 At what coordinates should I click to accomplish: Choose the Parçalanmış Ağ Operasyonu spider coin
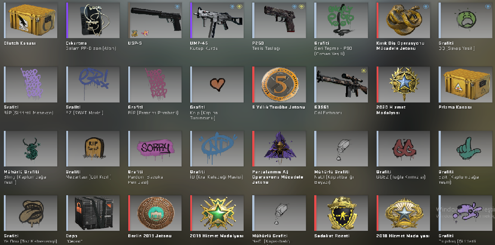(279, 149)
